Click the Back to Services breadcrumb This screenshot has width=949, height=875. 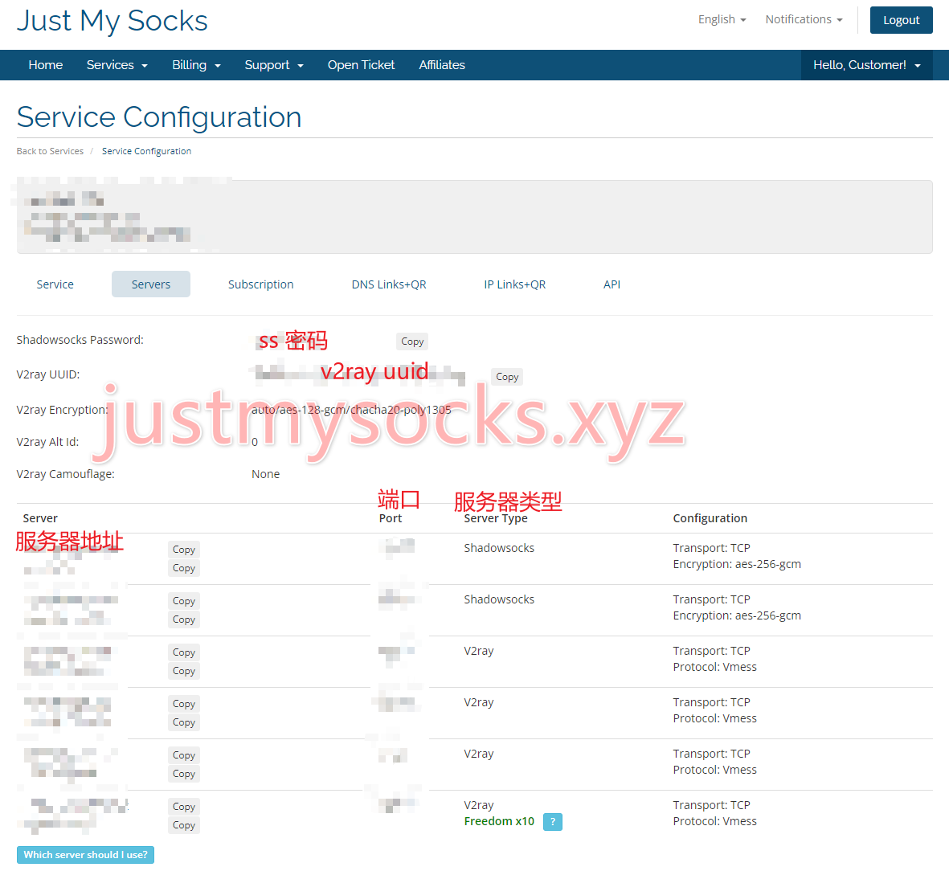(x=50, y=151)
